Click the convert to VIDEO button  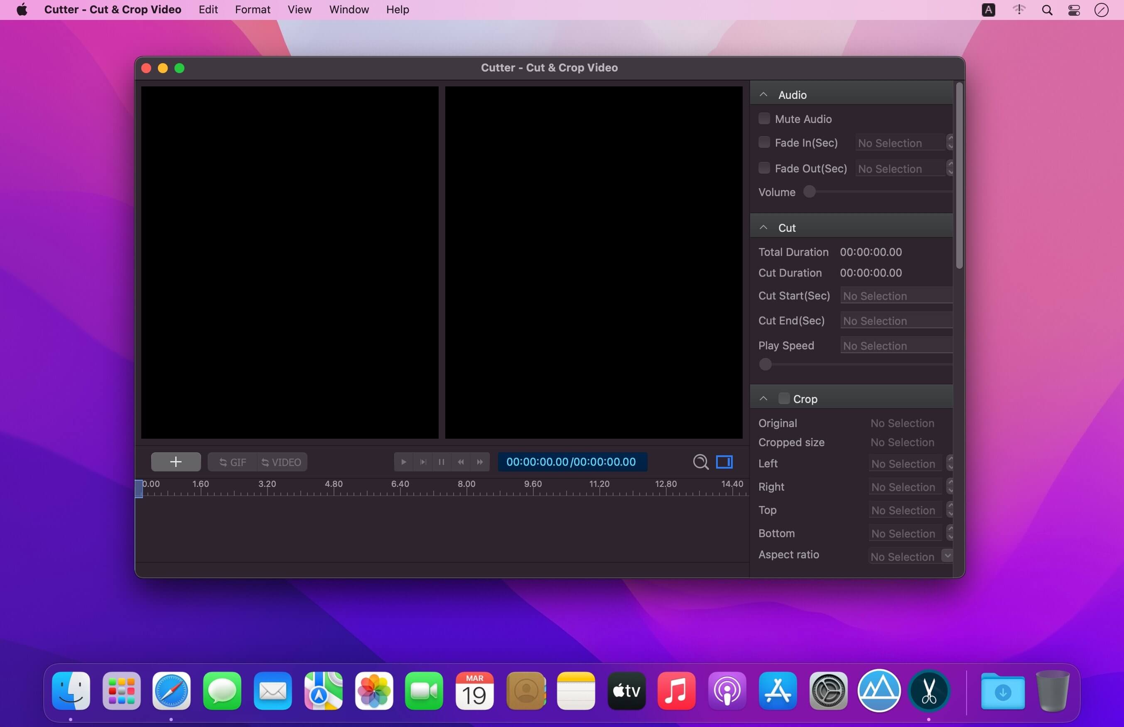pyautogui.click(x=282, y=462)
